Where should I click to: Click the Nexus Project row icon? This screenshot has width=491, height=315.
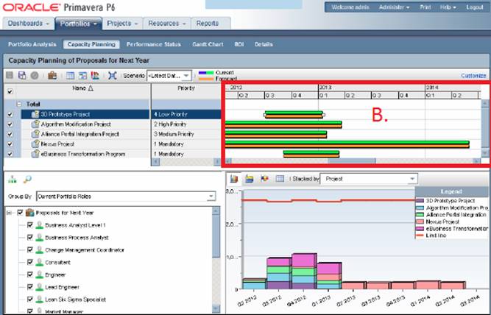(35, 144)
